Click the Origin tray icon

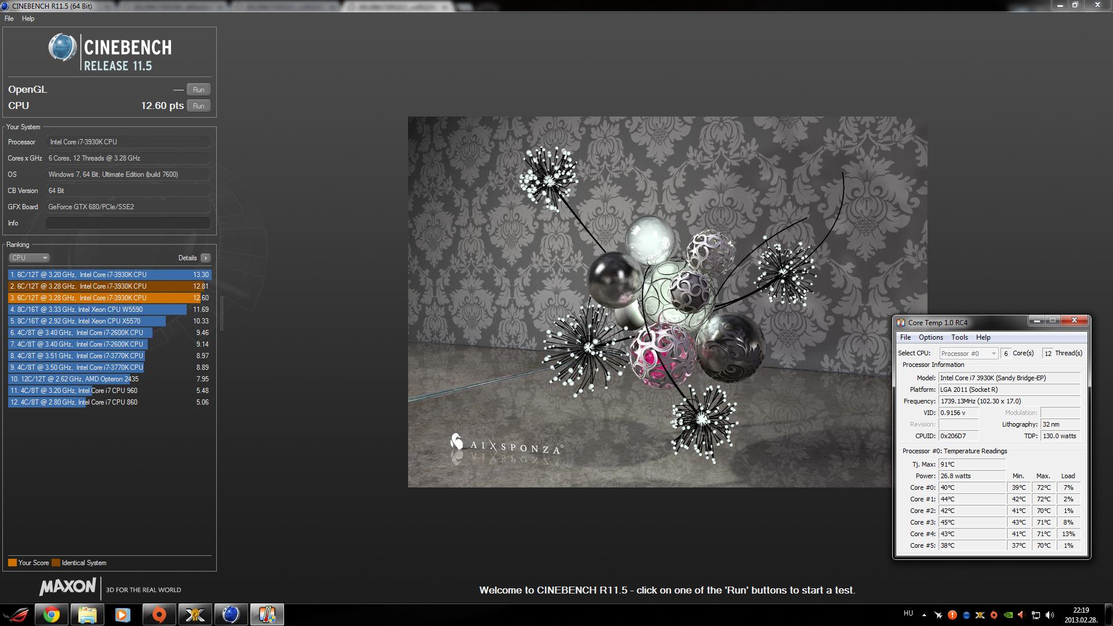click(994, 615)
